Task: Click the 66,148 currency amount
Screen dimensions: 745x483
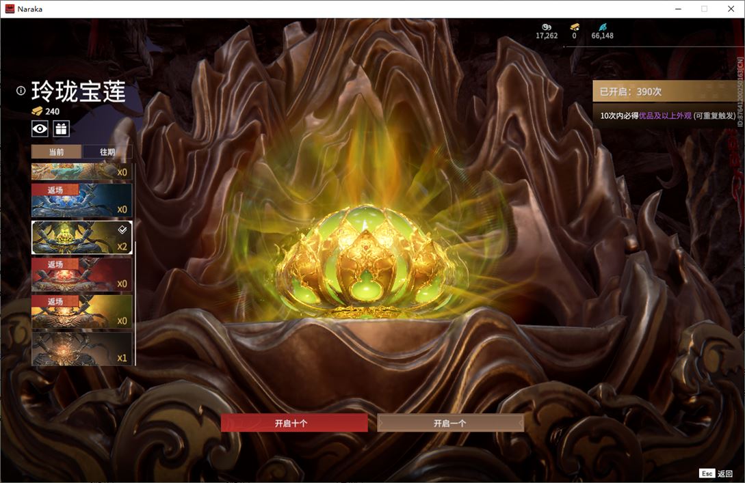Action: coord(603,36)
